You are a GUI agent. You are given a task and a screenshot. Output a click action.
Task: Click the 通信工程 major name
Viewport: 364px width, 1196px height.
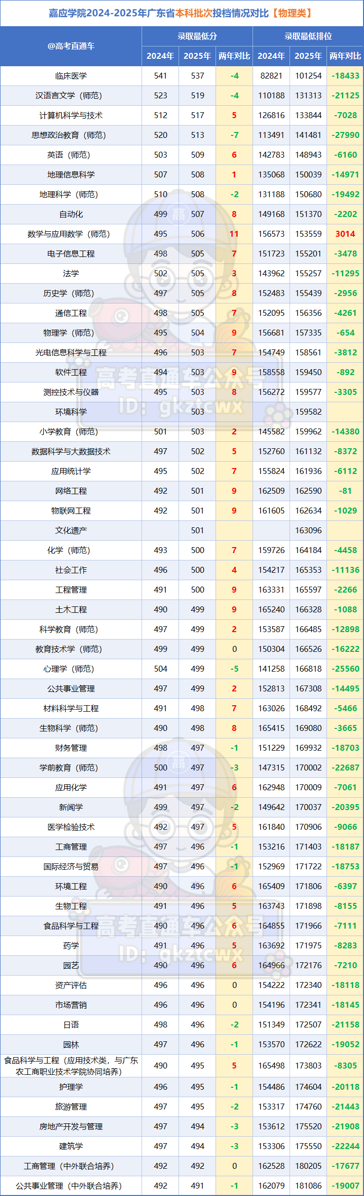[71, 313]
